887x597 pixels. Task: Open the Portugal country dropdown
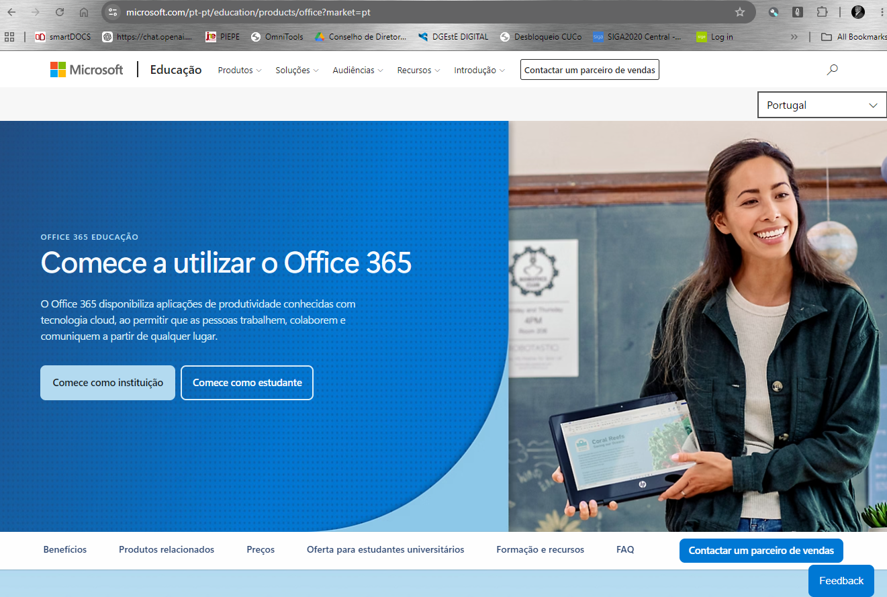pos(822,105)
